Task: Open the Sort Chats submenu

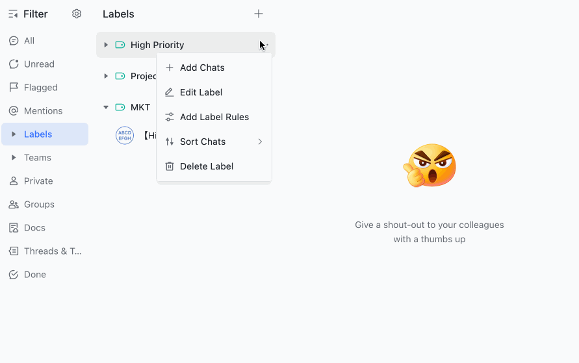Action: [x=214, y=142]
